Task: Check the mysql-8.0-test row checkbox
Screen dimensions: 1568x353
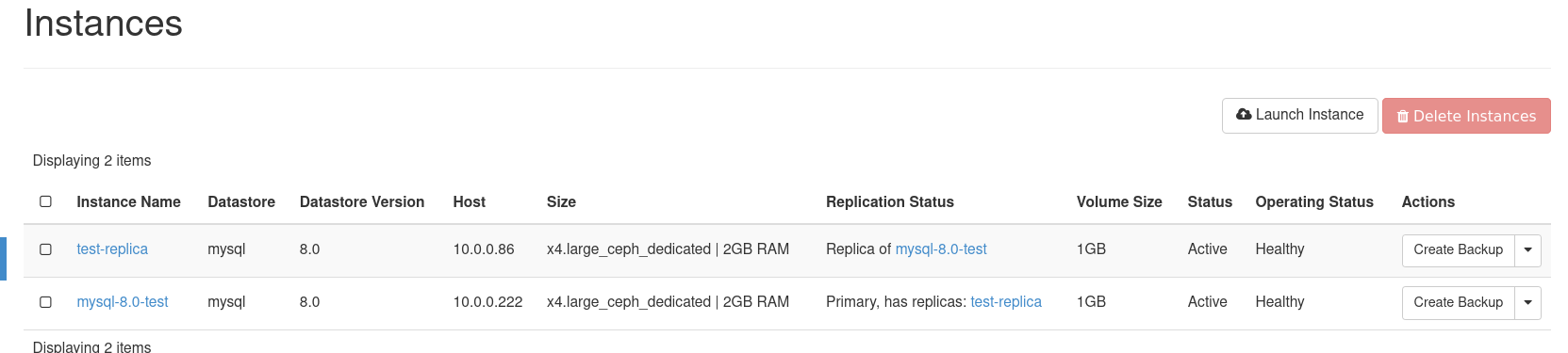Action: (x=45, y=302)
